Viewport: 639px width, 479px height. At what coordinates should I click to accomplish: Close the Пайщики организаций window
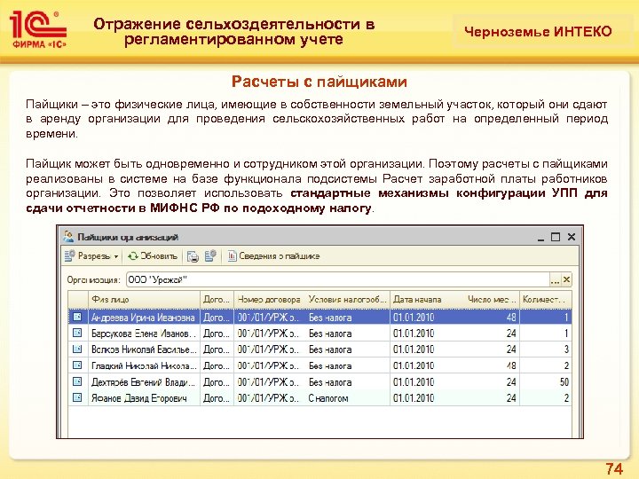[572, 237]
